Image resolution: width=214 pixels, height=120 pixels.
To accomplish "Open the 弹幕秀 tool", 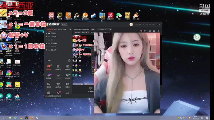I will pyautogui.click(x=67, y=85).
